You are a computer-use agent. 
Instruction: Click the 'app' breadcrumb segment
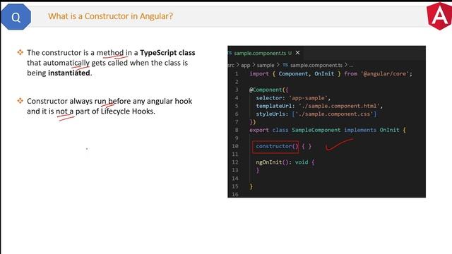pos(245,65)
